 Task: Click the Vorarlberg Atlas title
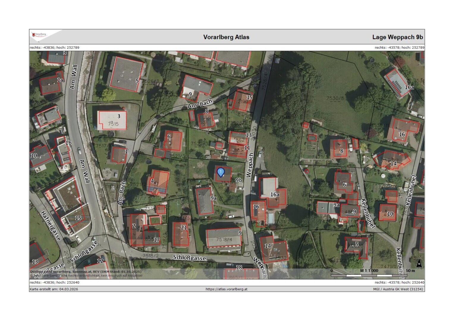pyautogui.click(x=226, y=37)
